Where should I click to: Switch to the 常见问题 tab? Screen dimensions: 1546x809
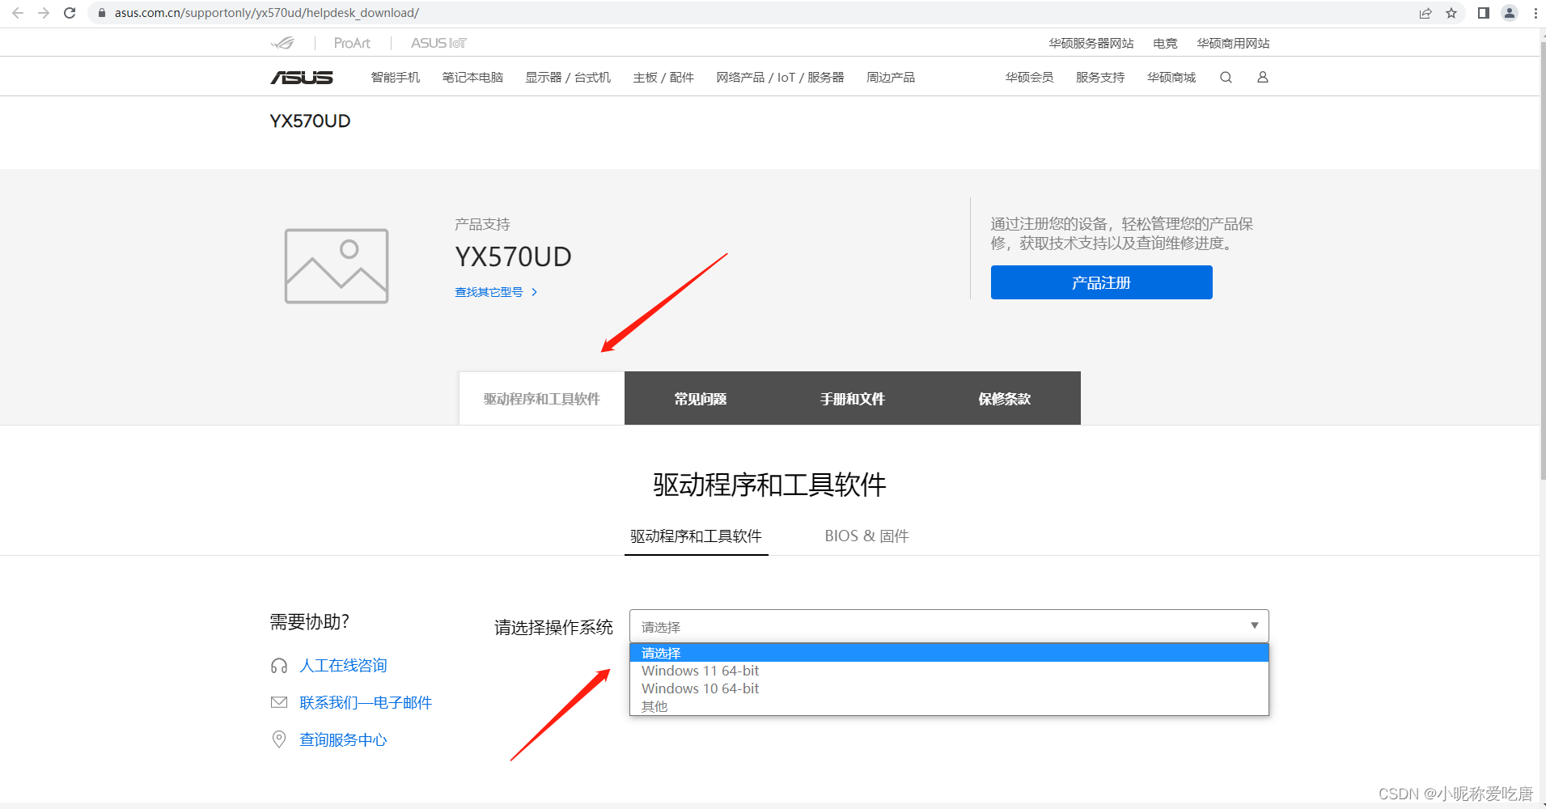pos(701,398)
